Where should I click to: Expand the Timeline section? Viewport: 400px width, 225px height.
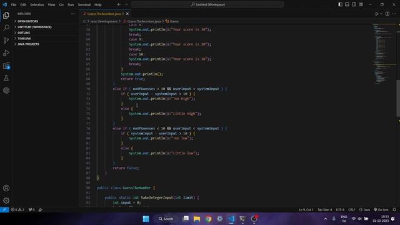click(46, 39)
